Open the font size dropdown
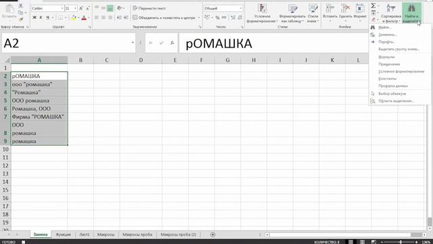The image size is (433, 244). coord(75,9)
